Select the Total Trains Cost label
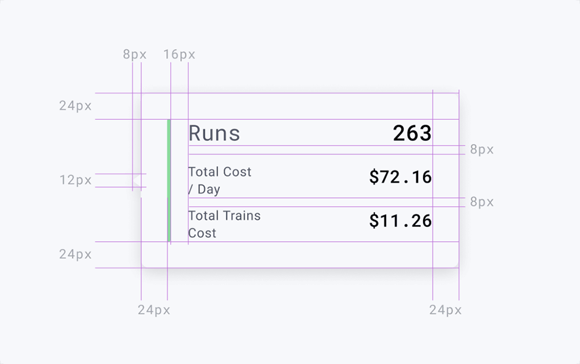 tap(224, 224)
